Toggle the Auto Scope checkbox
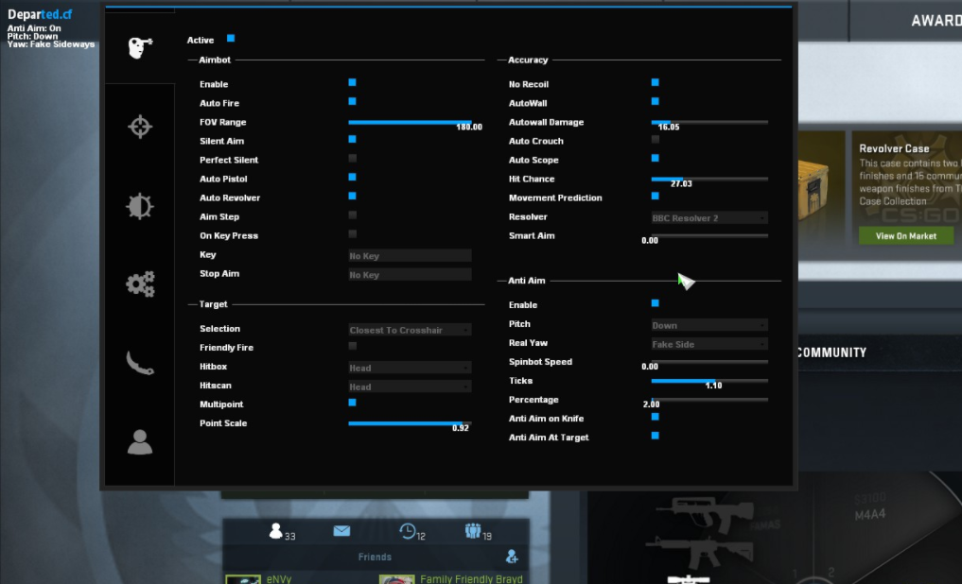Image resolution: width=962 pixels, height=584 pixels. pyautogui.click(x=656, y=159)
